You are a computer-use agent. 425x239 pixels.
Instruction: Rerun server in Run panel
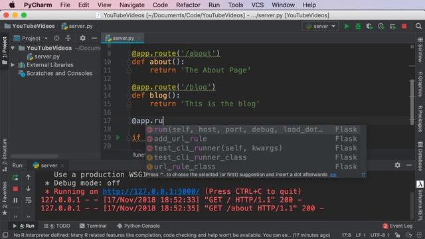point(15,177)
